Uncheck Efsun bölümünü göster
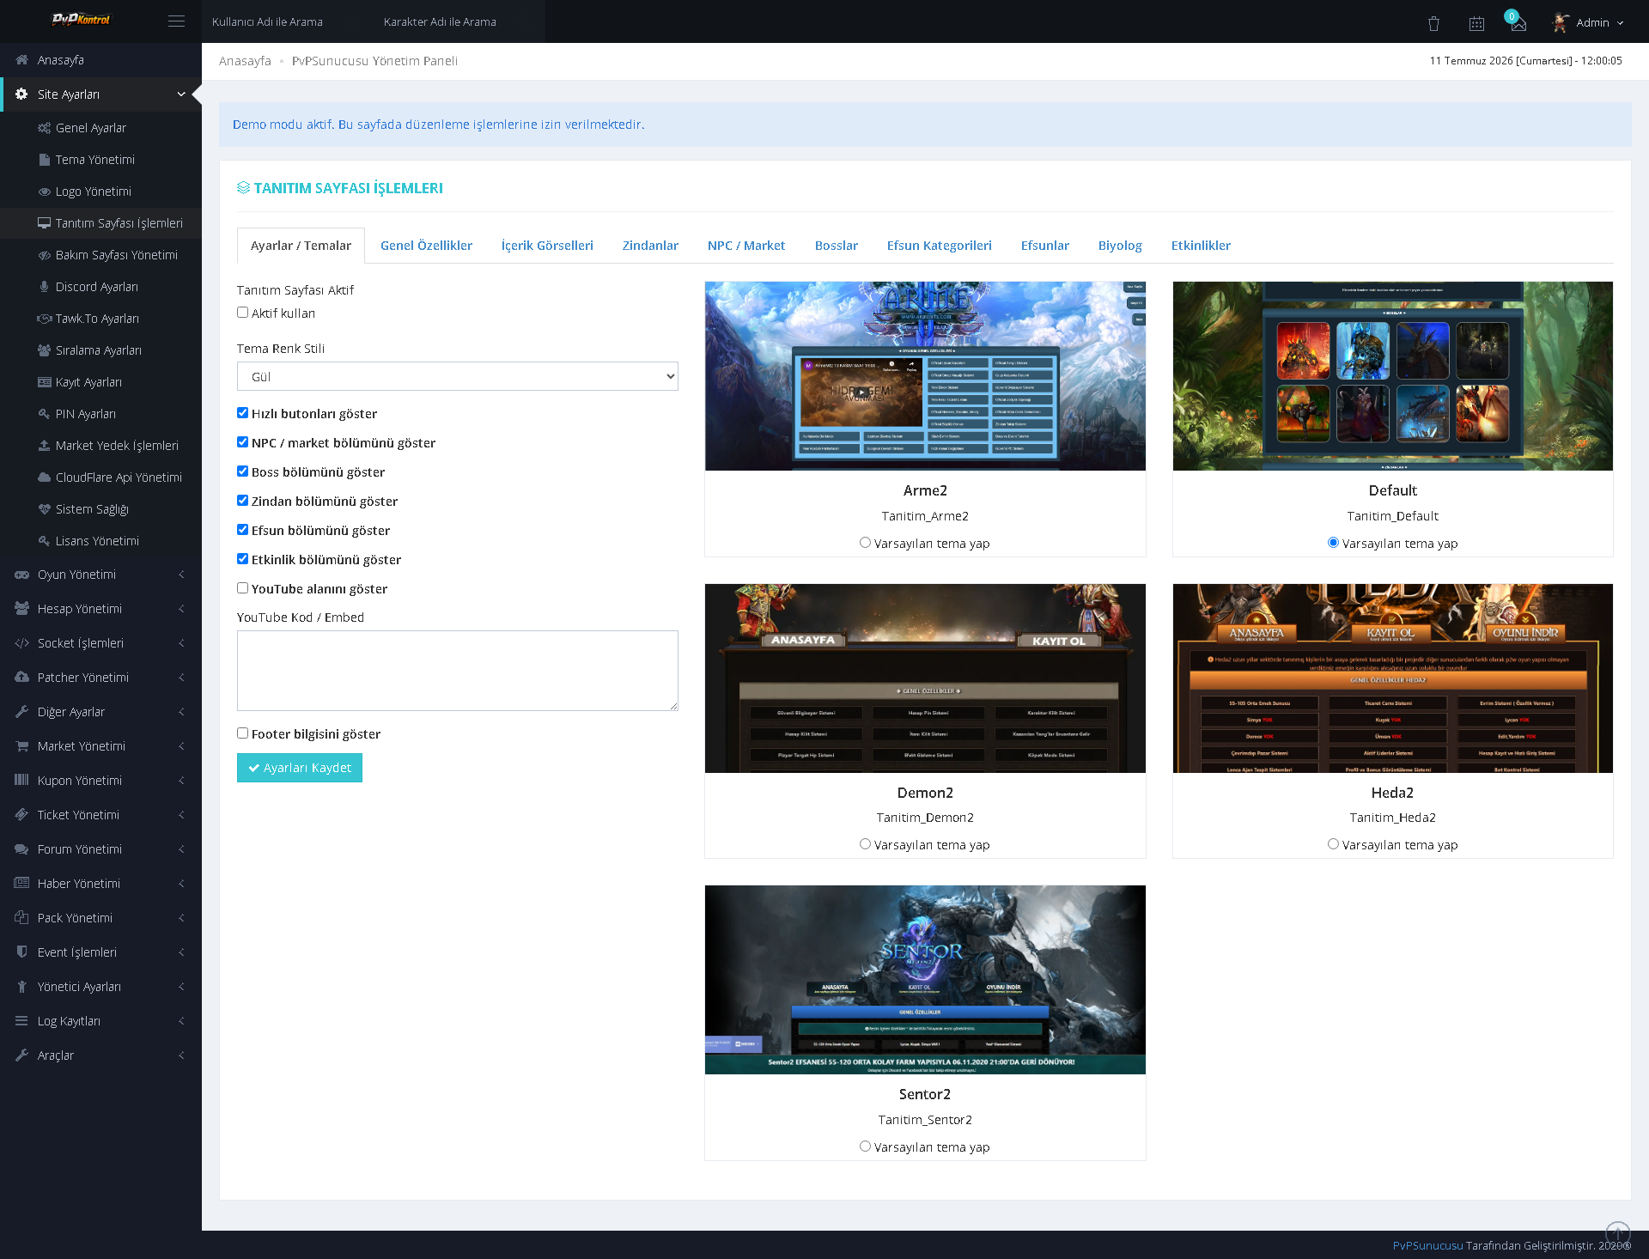The width and height of the screenshot is (1649, 1259). tap(242, 530)
